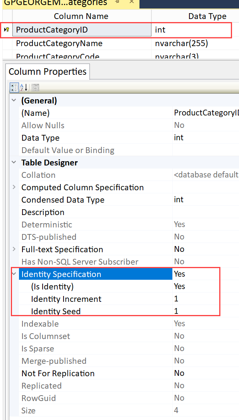Click the Categorized view icon in properties toolbar
Screen dimensions: 239x420
(x=14, y=88)
